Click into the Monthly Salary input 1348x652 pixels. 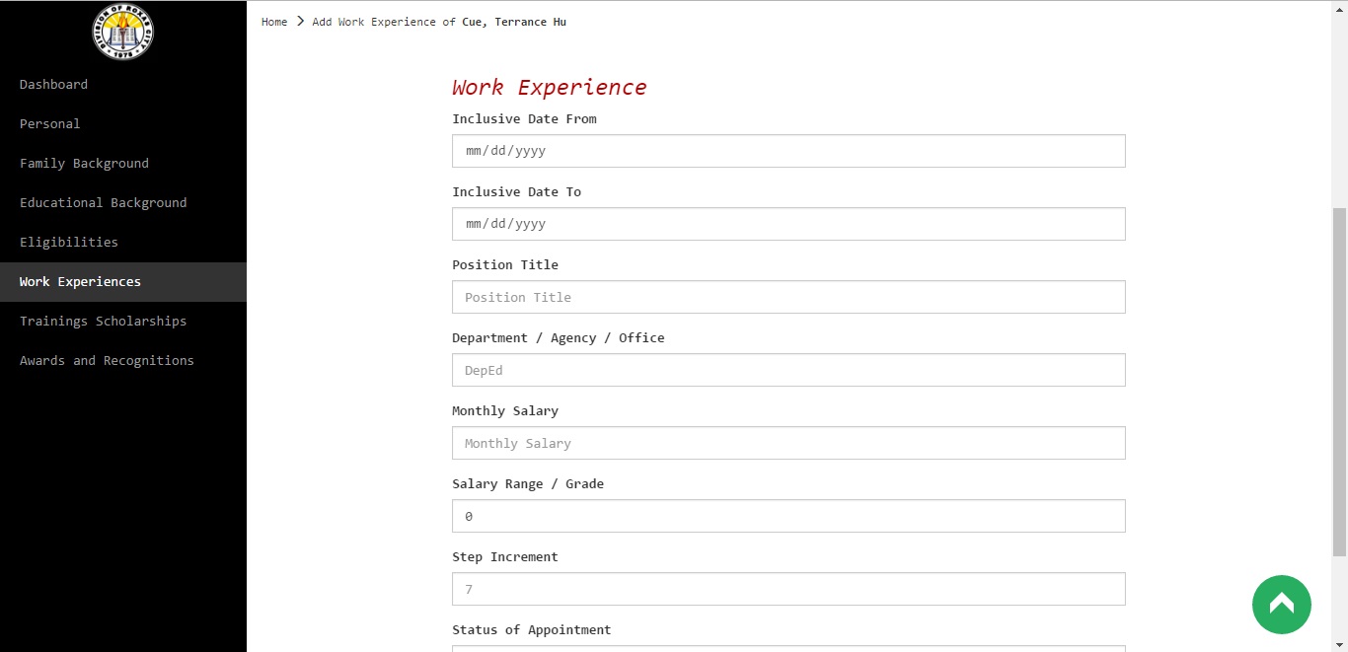click(788, 443)
